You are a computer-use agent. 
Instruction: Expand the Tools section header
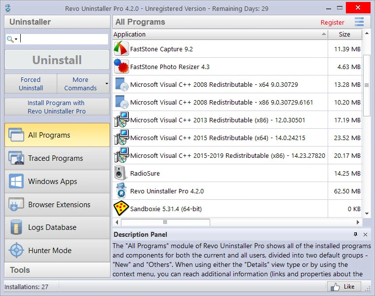tap(57, 270)
